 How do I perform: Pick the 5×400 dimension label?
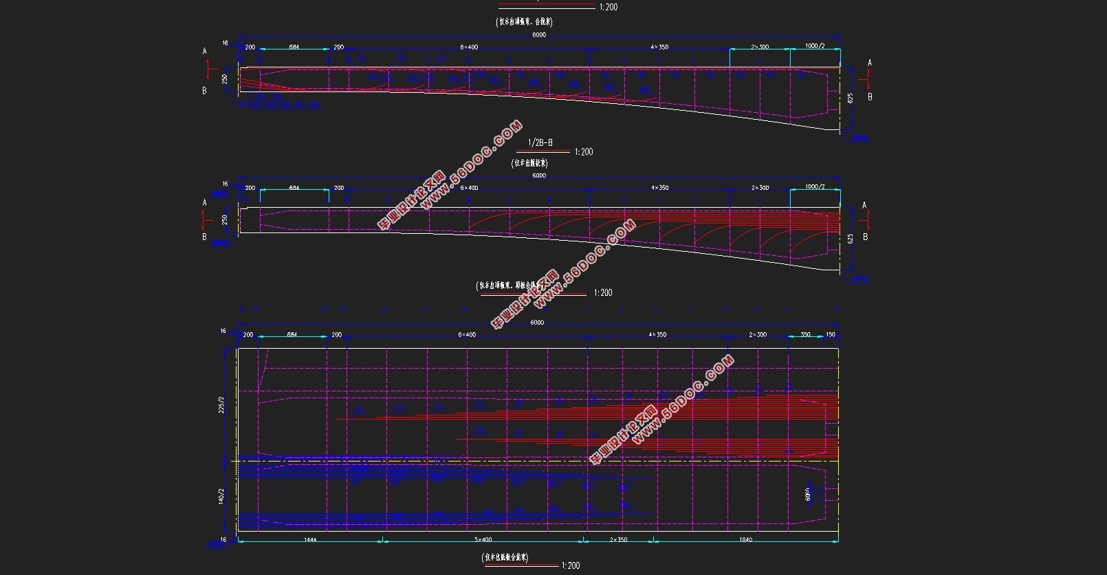click(x=483, y=540)
